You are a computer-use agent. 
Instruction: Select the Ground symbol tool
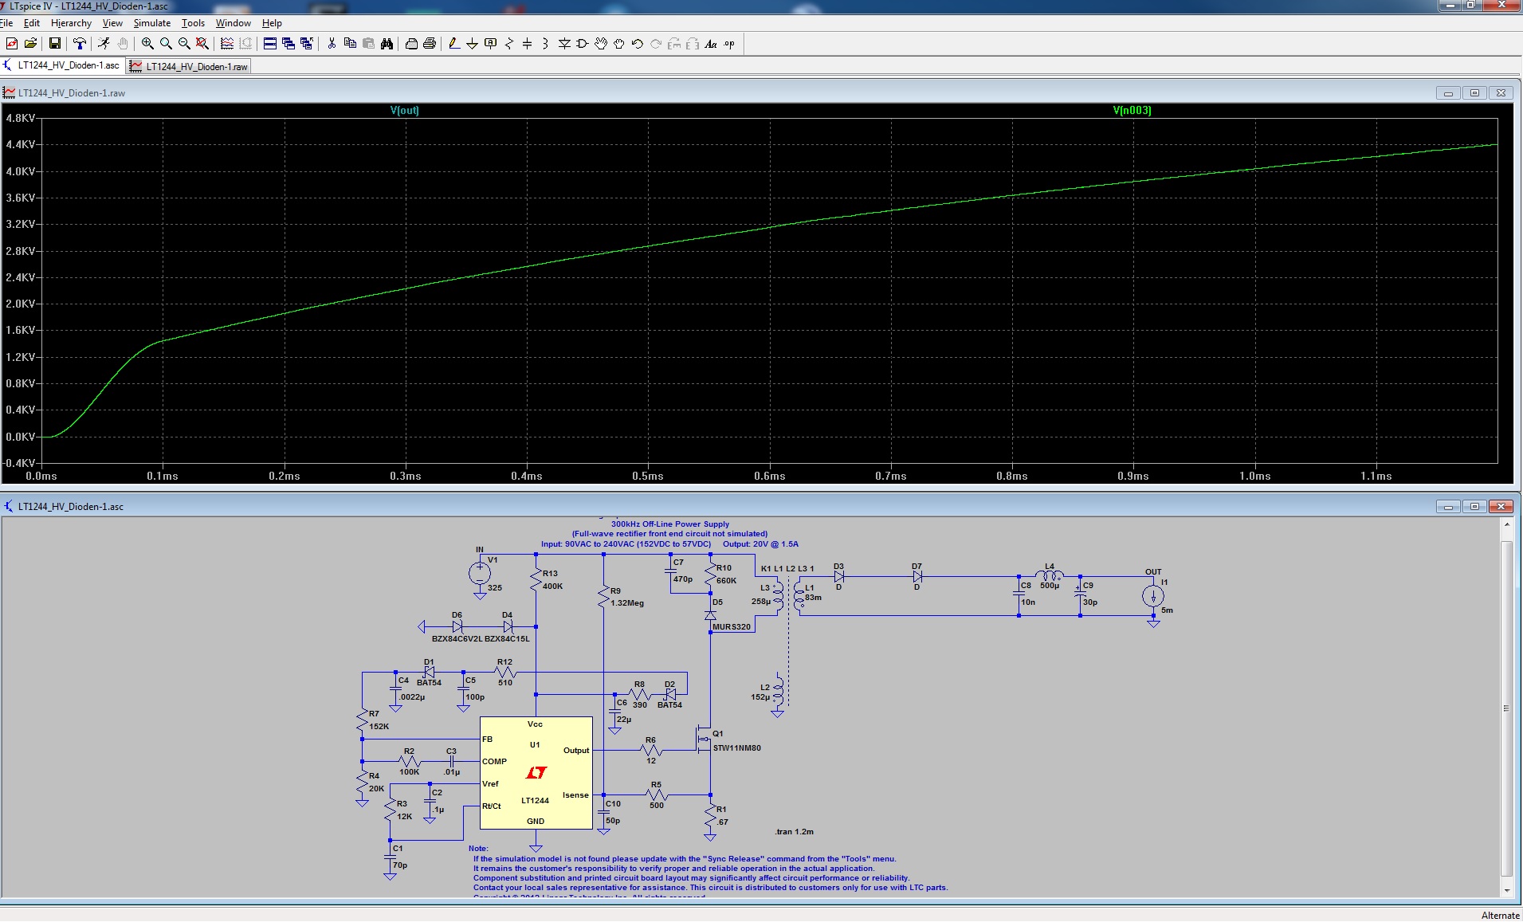[x=472, y=44]
